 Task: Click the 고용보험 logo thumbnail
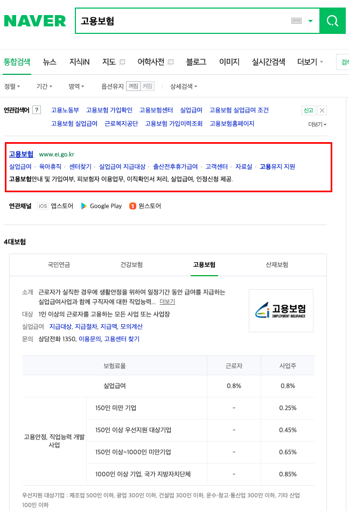click(x=281, y=311)
